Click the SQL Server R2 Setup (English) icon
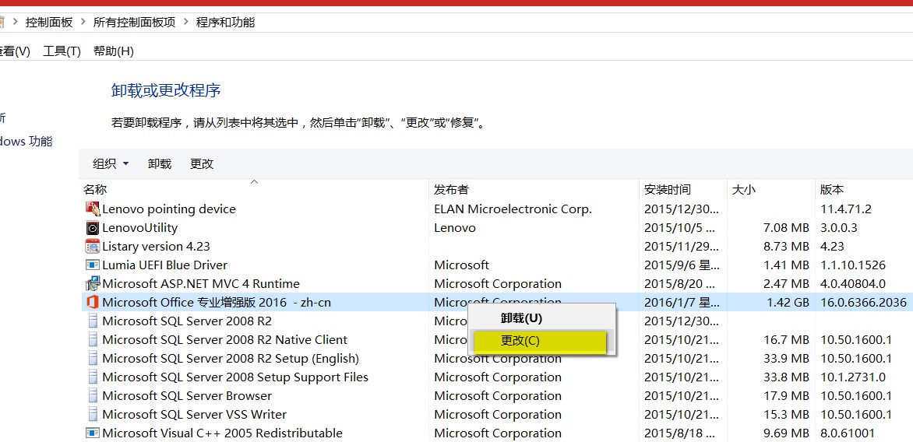The image size is (913, 442). tap(93, 358)
